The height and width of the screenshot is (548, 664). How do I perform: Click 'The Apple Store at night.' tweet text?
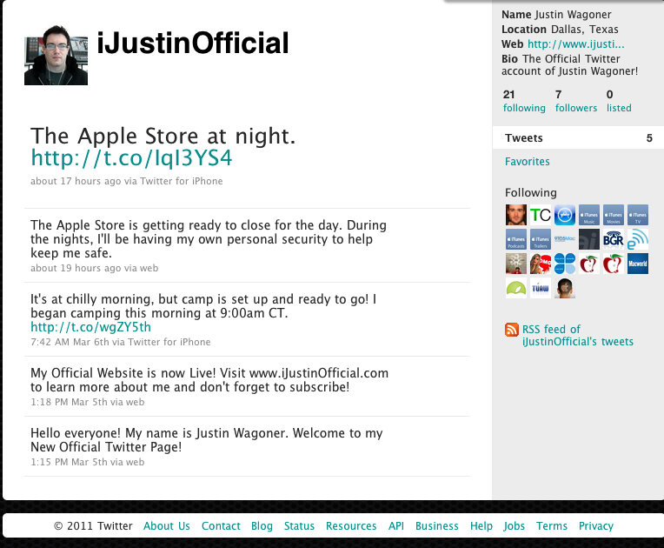click(x=163, y=136)
